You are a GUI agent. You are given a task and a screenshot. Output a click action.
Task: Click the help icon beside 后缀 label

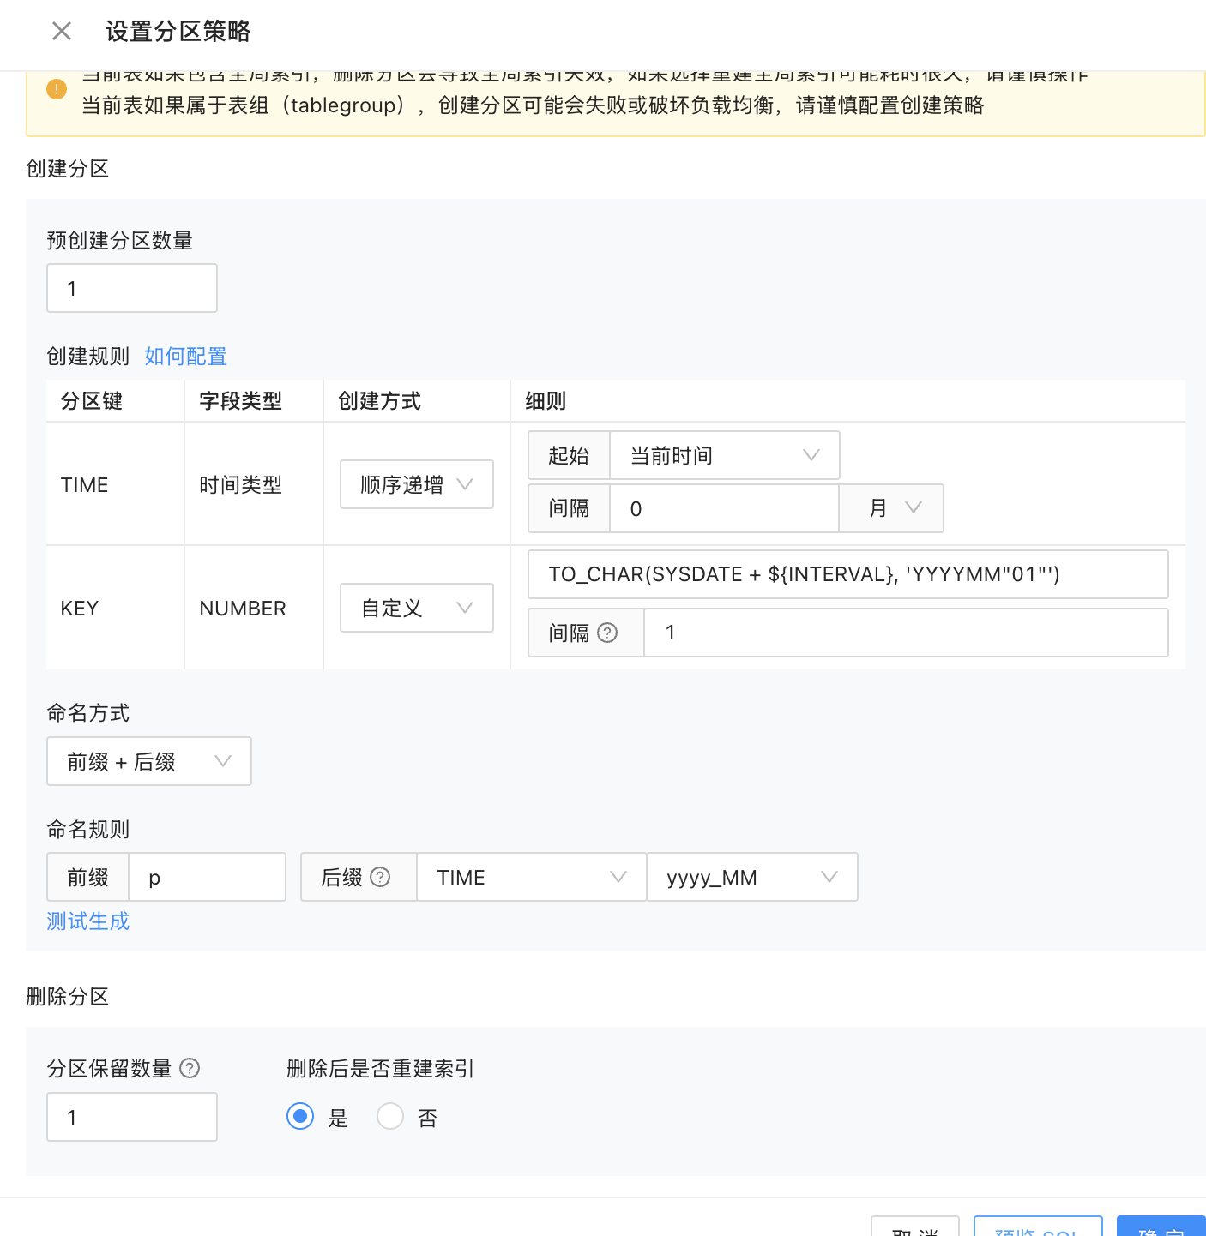(x=380, y=877)
